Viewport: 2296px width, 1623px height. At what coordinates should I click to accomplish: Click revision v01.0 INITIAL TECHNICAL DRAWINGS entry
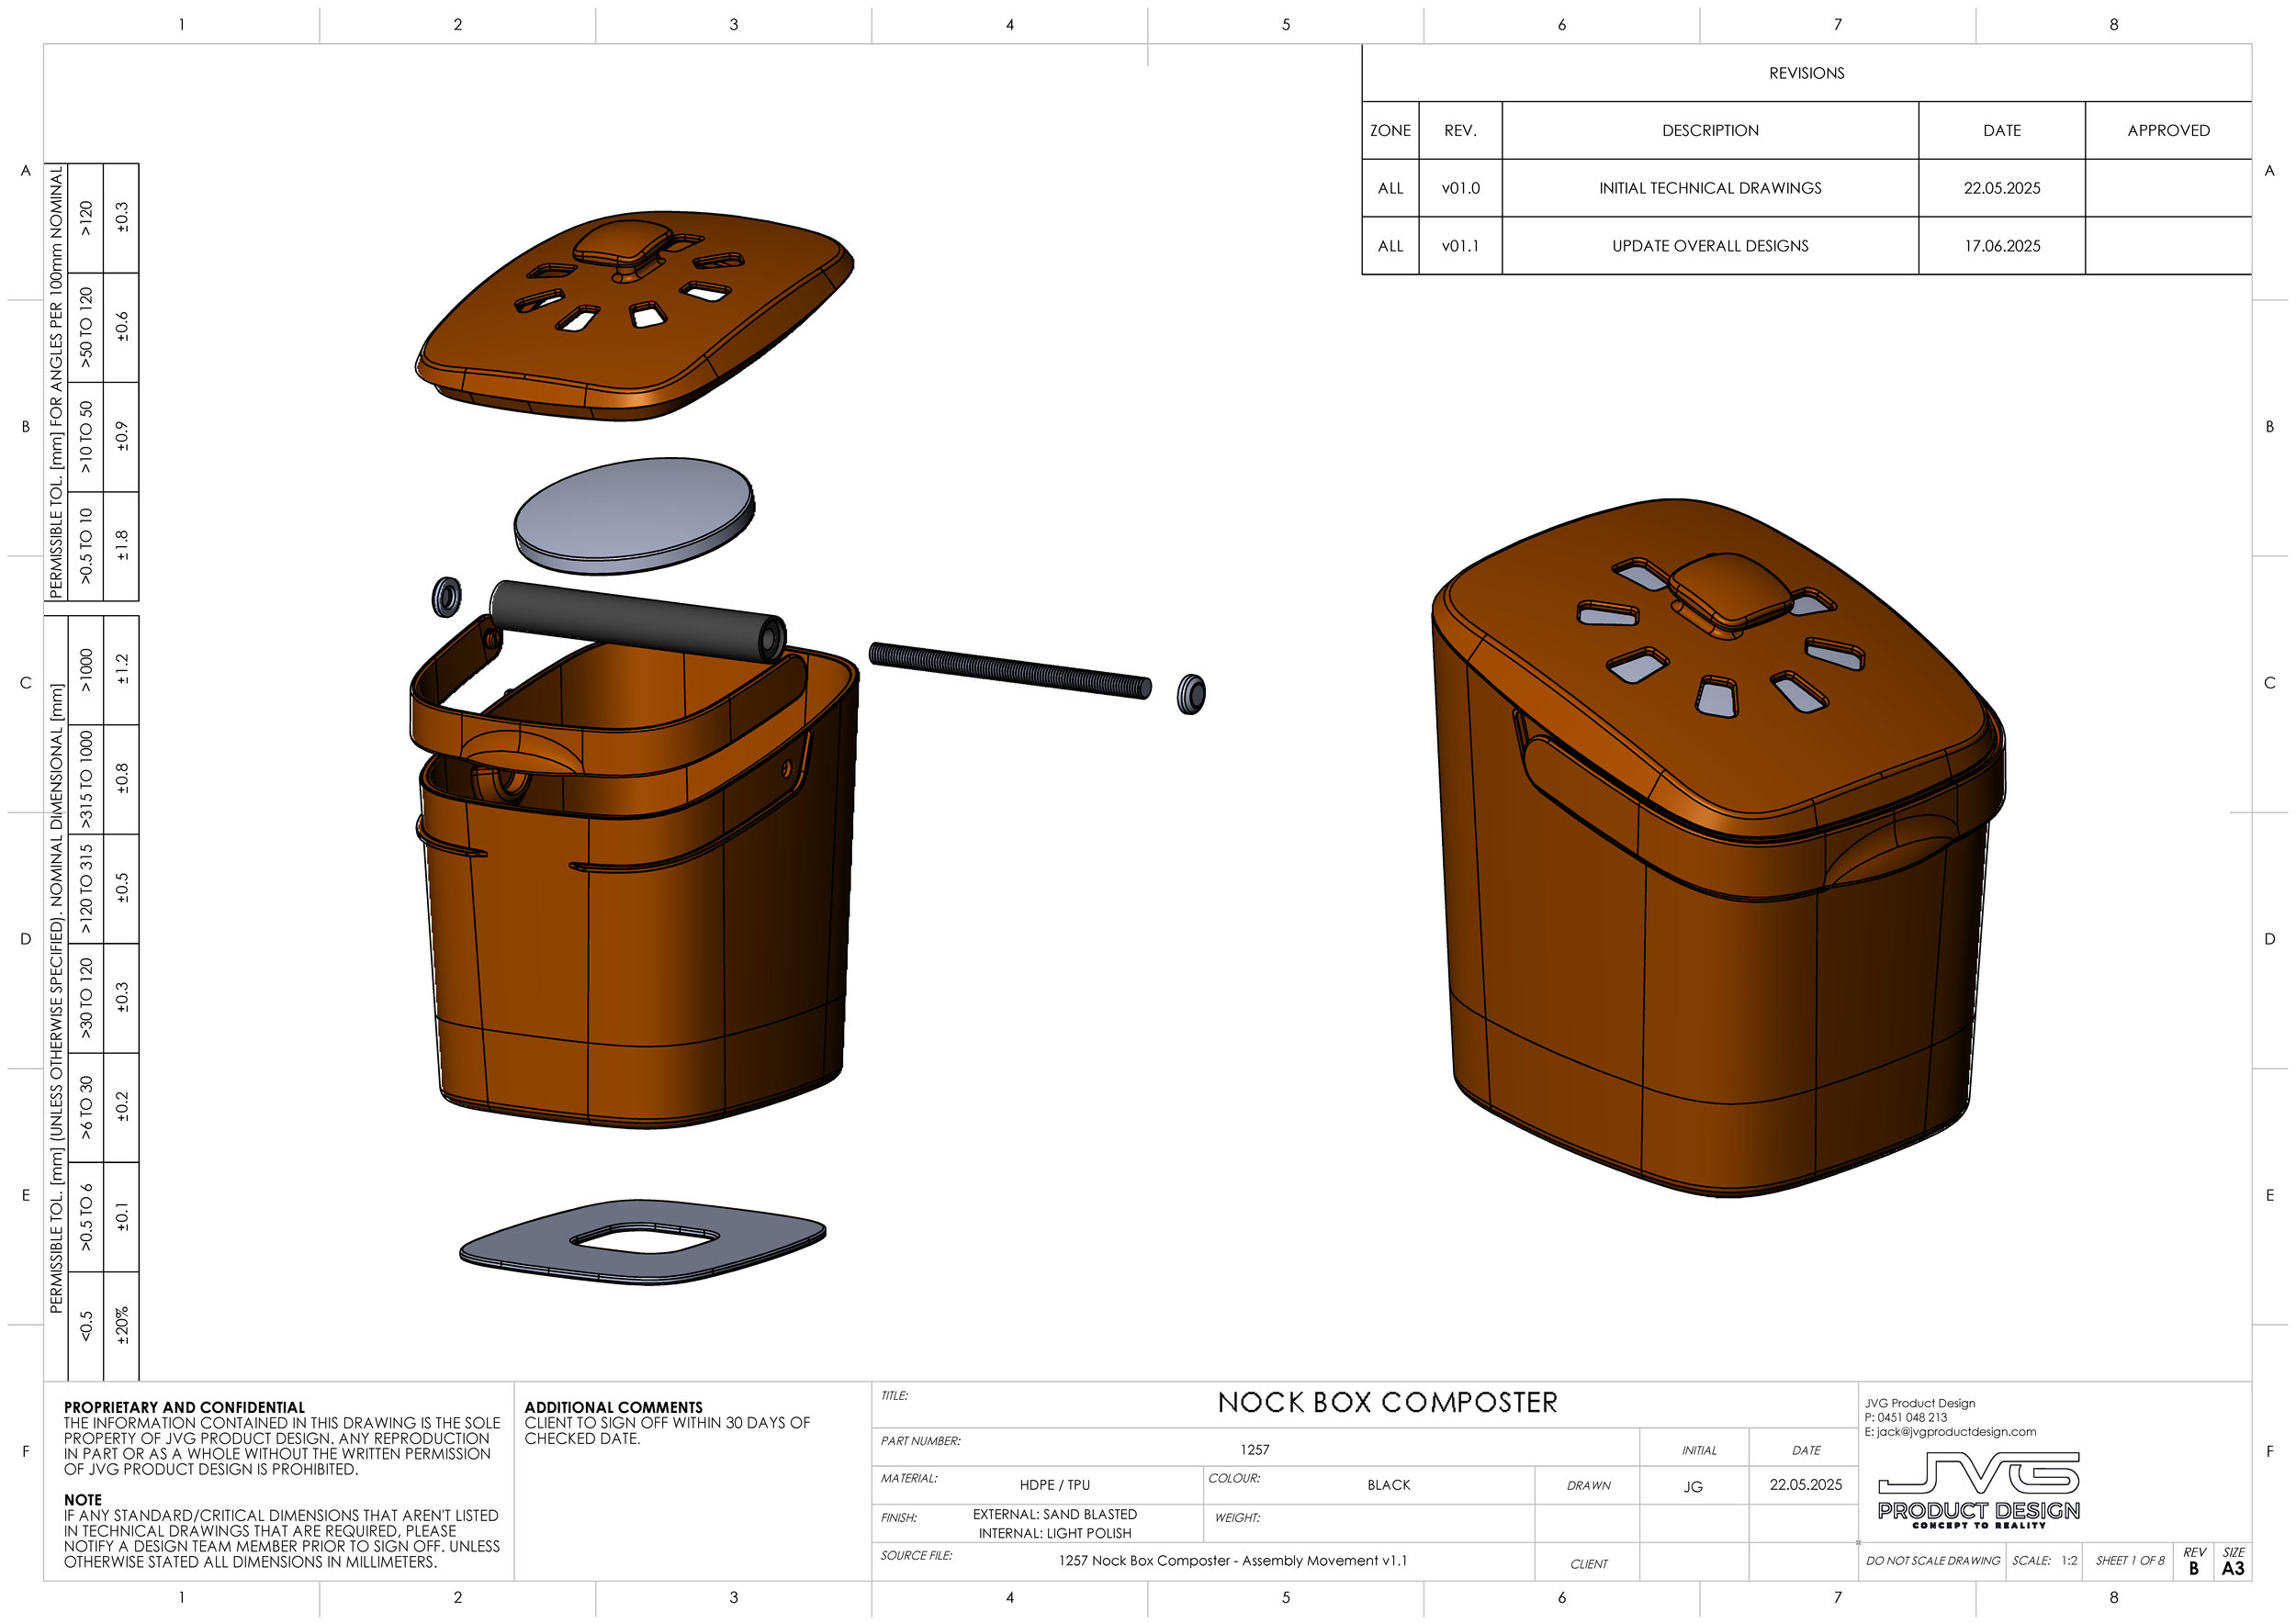pyautogui.click(x=1712, y=188)
